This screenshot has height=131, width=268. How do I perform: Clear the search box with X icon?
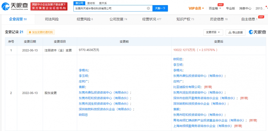pyautogui.click(x=148, y=8)
